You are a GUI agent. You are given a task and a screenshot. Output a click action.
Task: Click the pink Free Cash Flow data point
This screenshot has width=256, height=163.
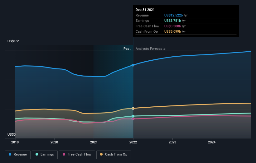click(x=133, y=119)
